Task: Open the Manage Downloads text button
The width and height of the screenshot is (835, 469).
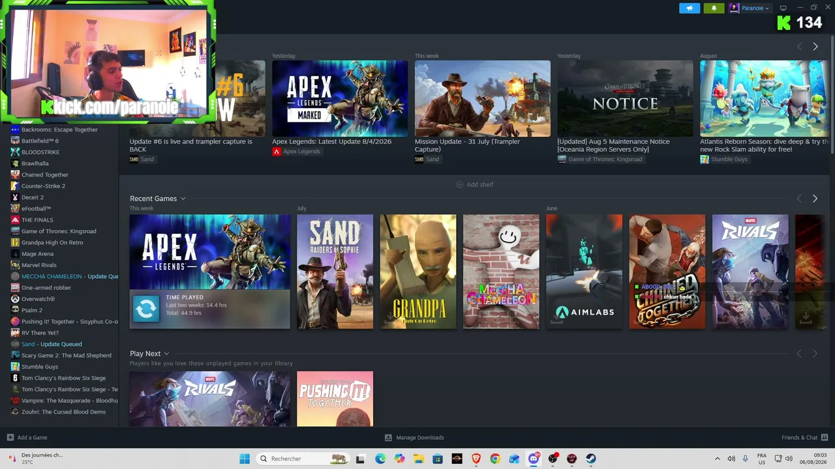Action: (x=419, y=437)
